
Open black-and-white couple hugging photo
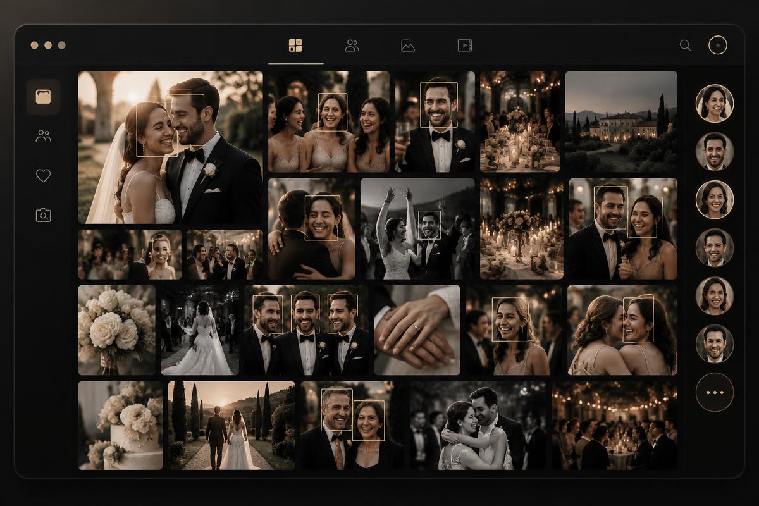point(478,425)
